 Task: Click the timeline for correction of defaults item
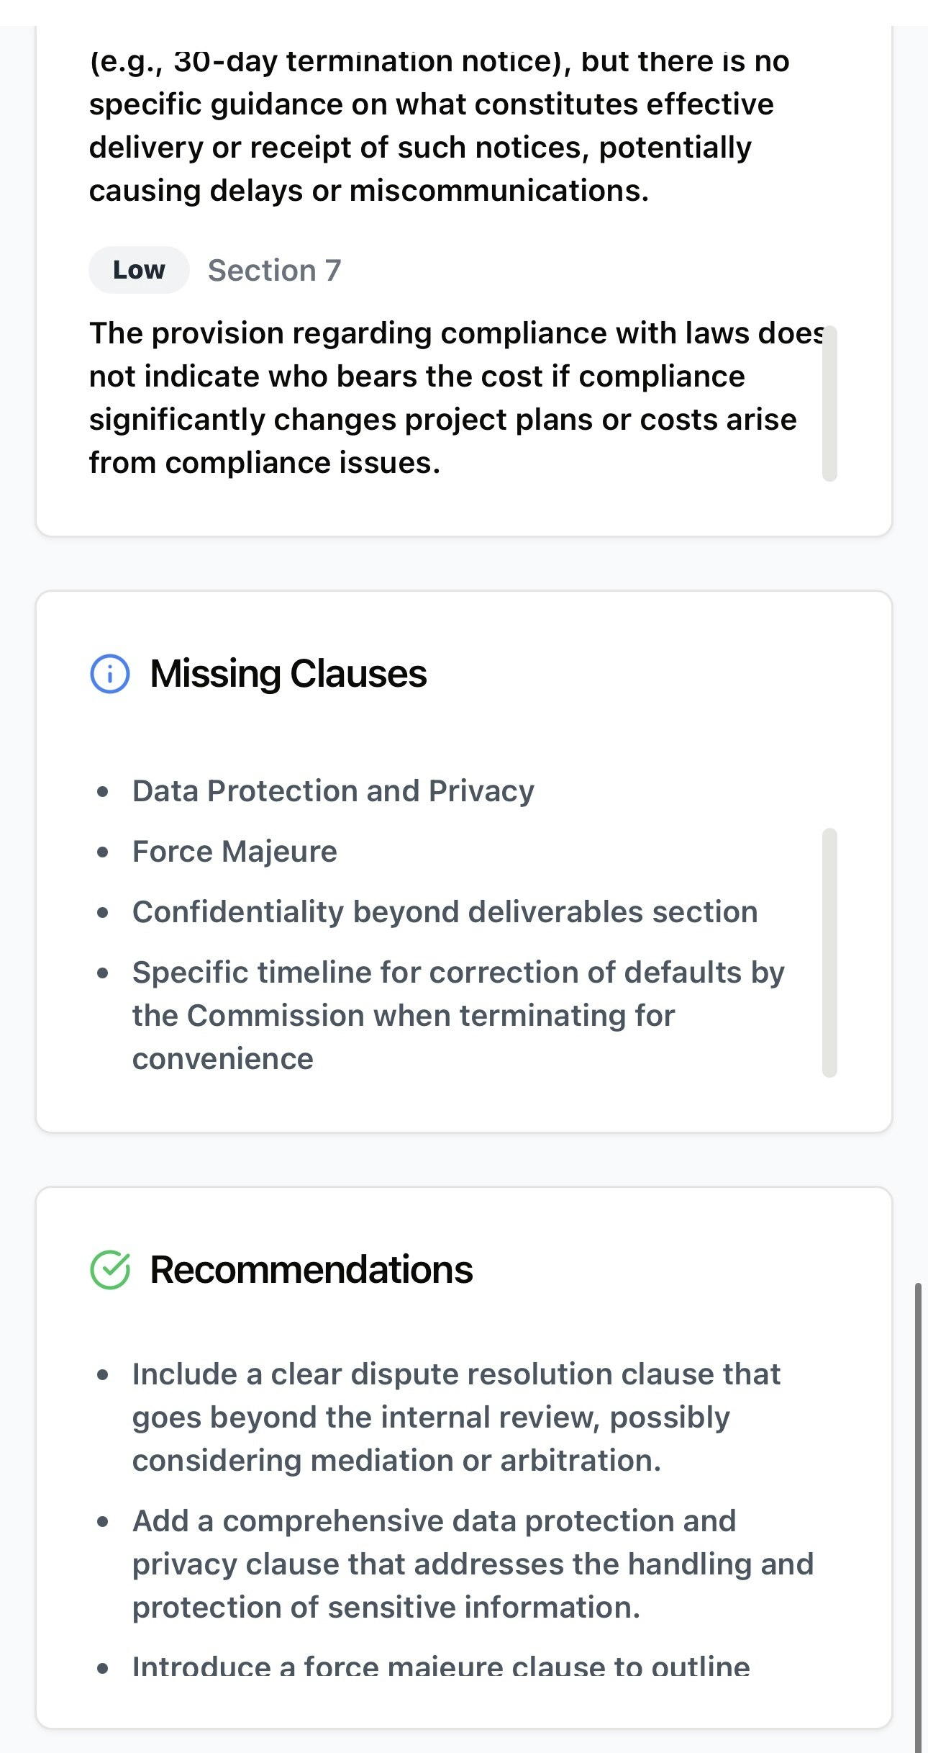coord(458,1016)
